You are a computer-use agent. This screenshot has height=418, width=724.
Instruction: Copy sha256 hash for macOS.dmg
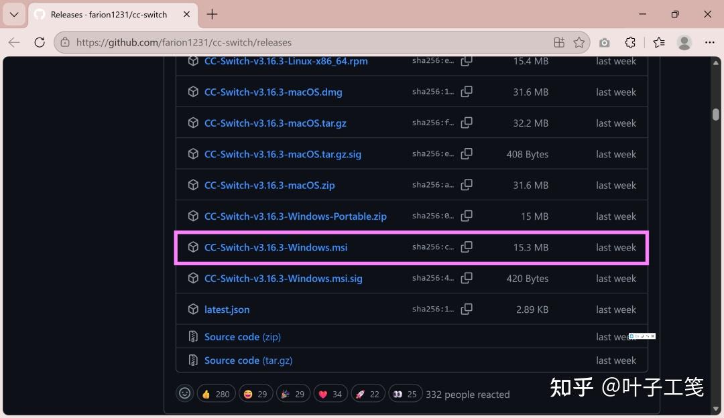pyautogui.click(x=467, y=92)
